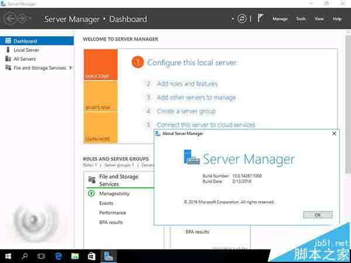Click Add roles and features link
Screen dimensions: 351x263
tap(187, 84)
